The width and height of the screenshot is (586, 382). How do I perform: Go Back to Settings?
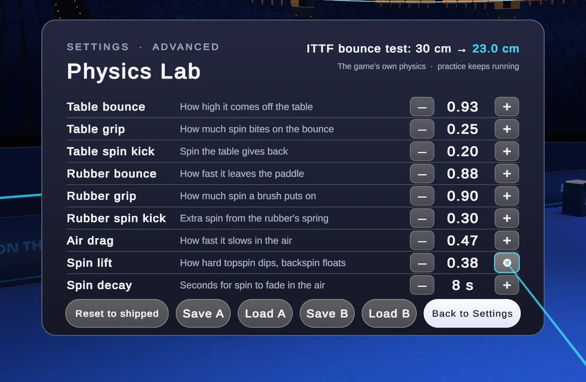tap(472, 314)
